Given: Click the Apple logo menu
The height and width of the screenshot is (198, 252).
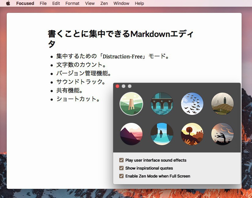Looking at the screenshot, I should pos(8,3).
